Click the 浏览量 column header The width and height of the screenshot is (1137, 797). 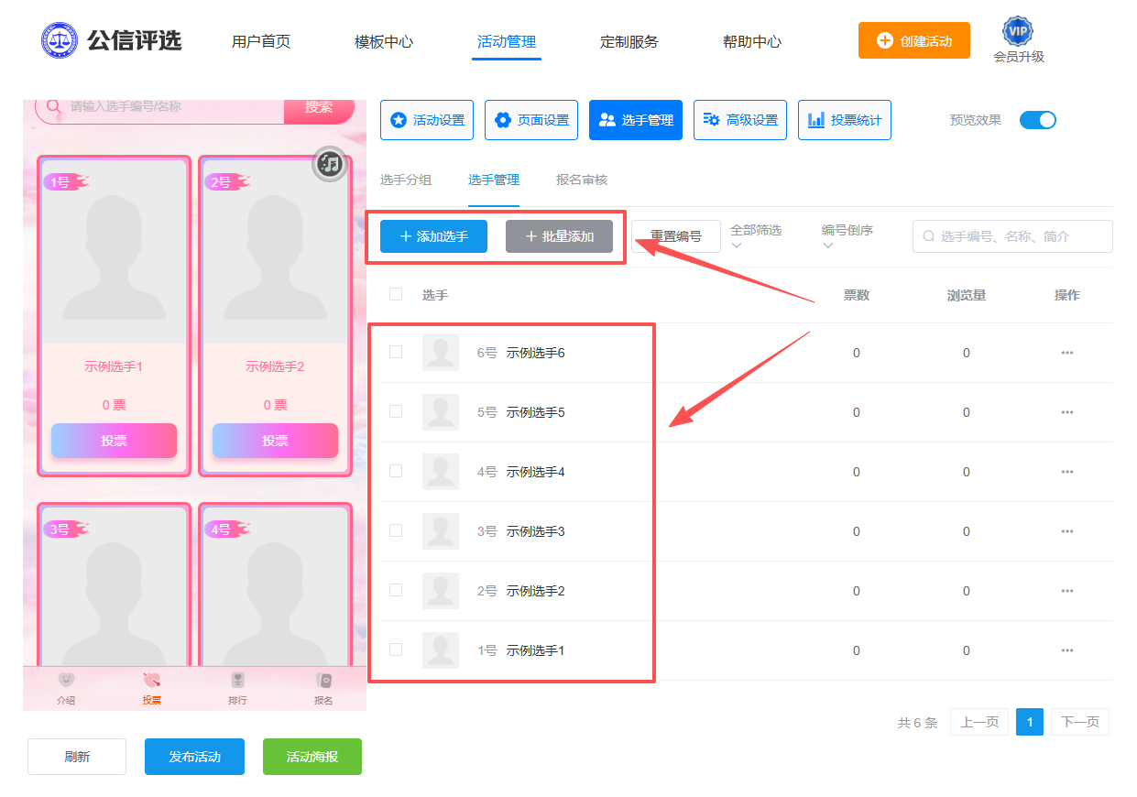point(967,295)
